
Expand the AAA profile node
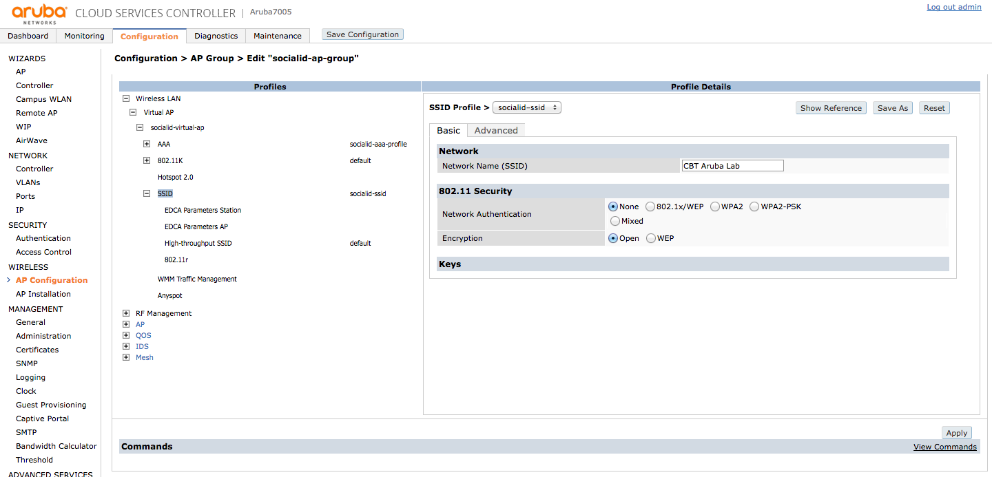(x=147, y=144)
